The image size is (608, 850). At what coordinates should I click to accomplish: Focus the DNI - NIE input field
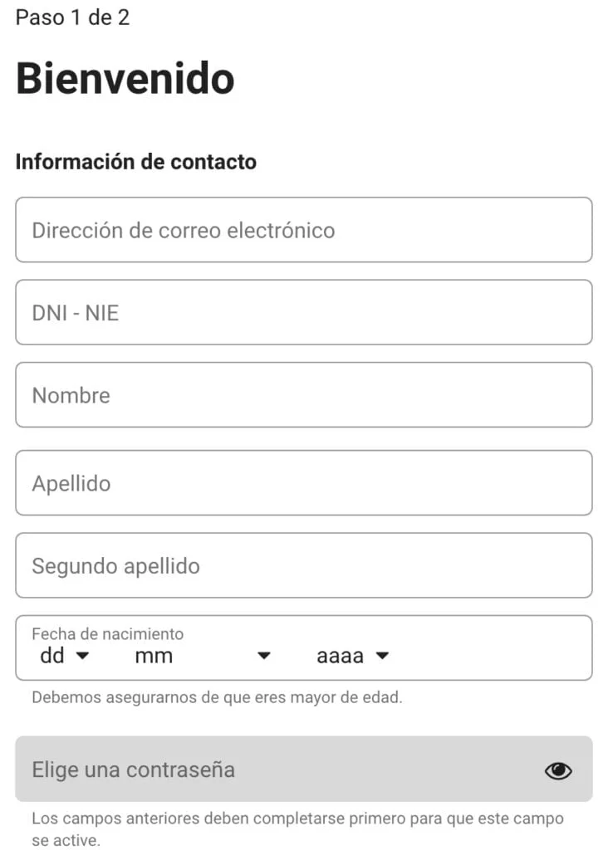[303, 313]
